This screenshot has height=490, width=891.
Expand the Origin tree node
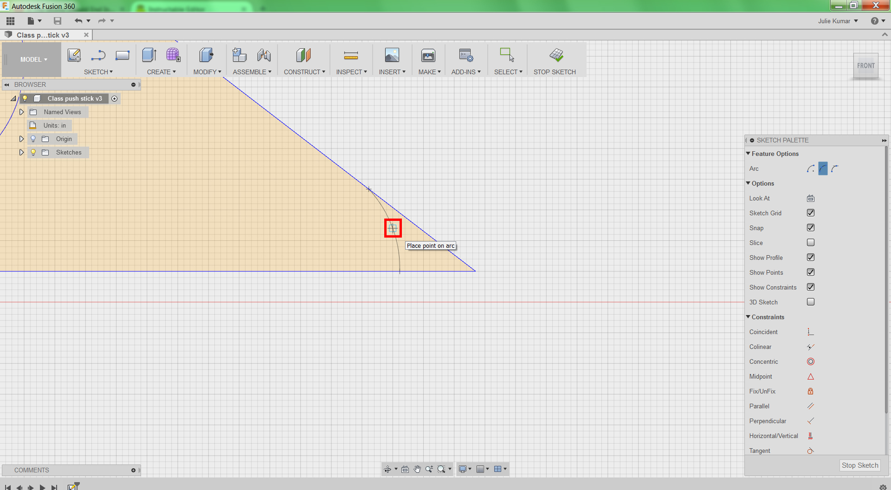[21, 139]
